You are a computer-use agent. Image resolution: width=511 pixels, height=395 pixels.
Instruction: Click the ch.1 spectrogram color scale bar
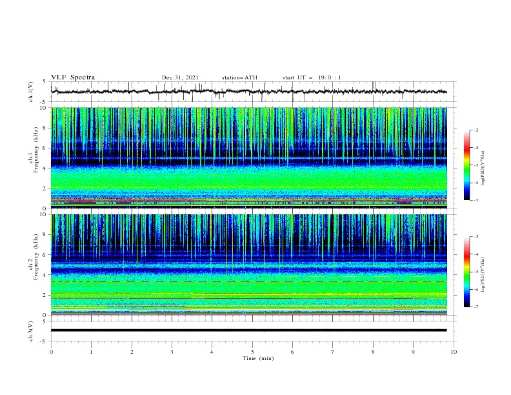pos(466,165)
